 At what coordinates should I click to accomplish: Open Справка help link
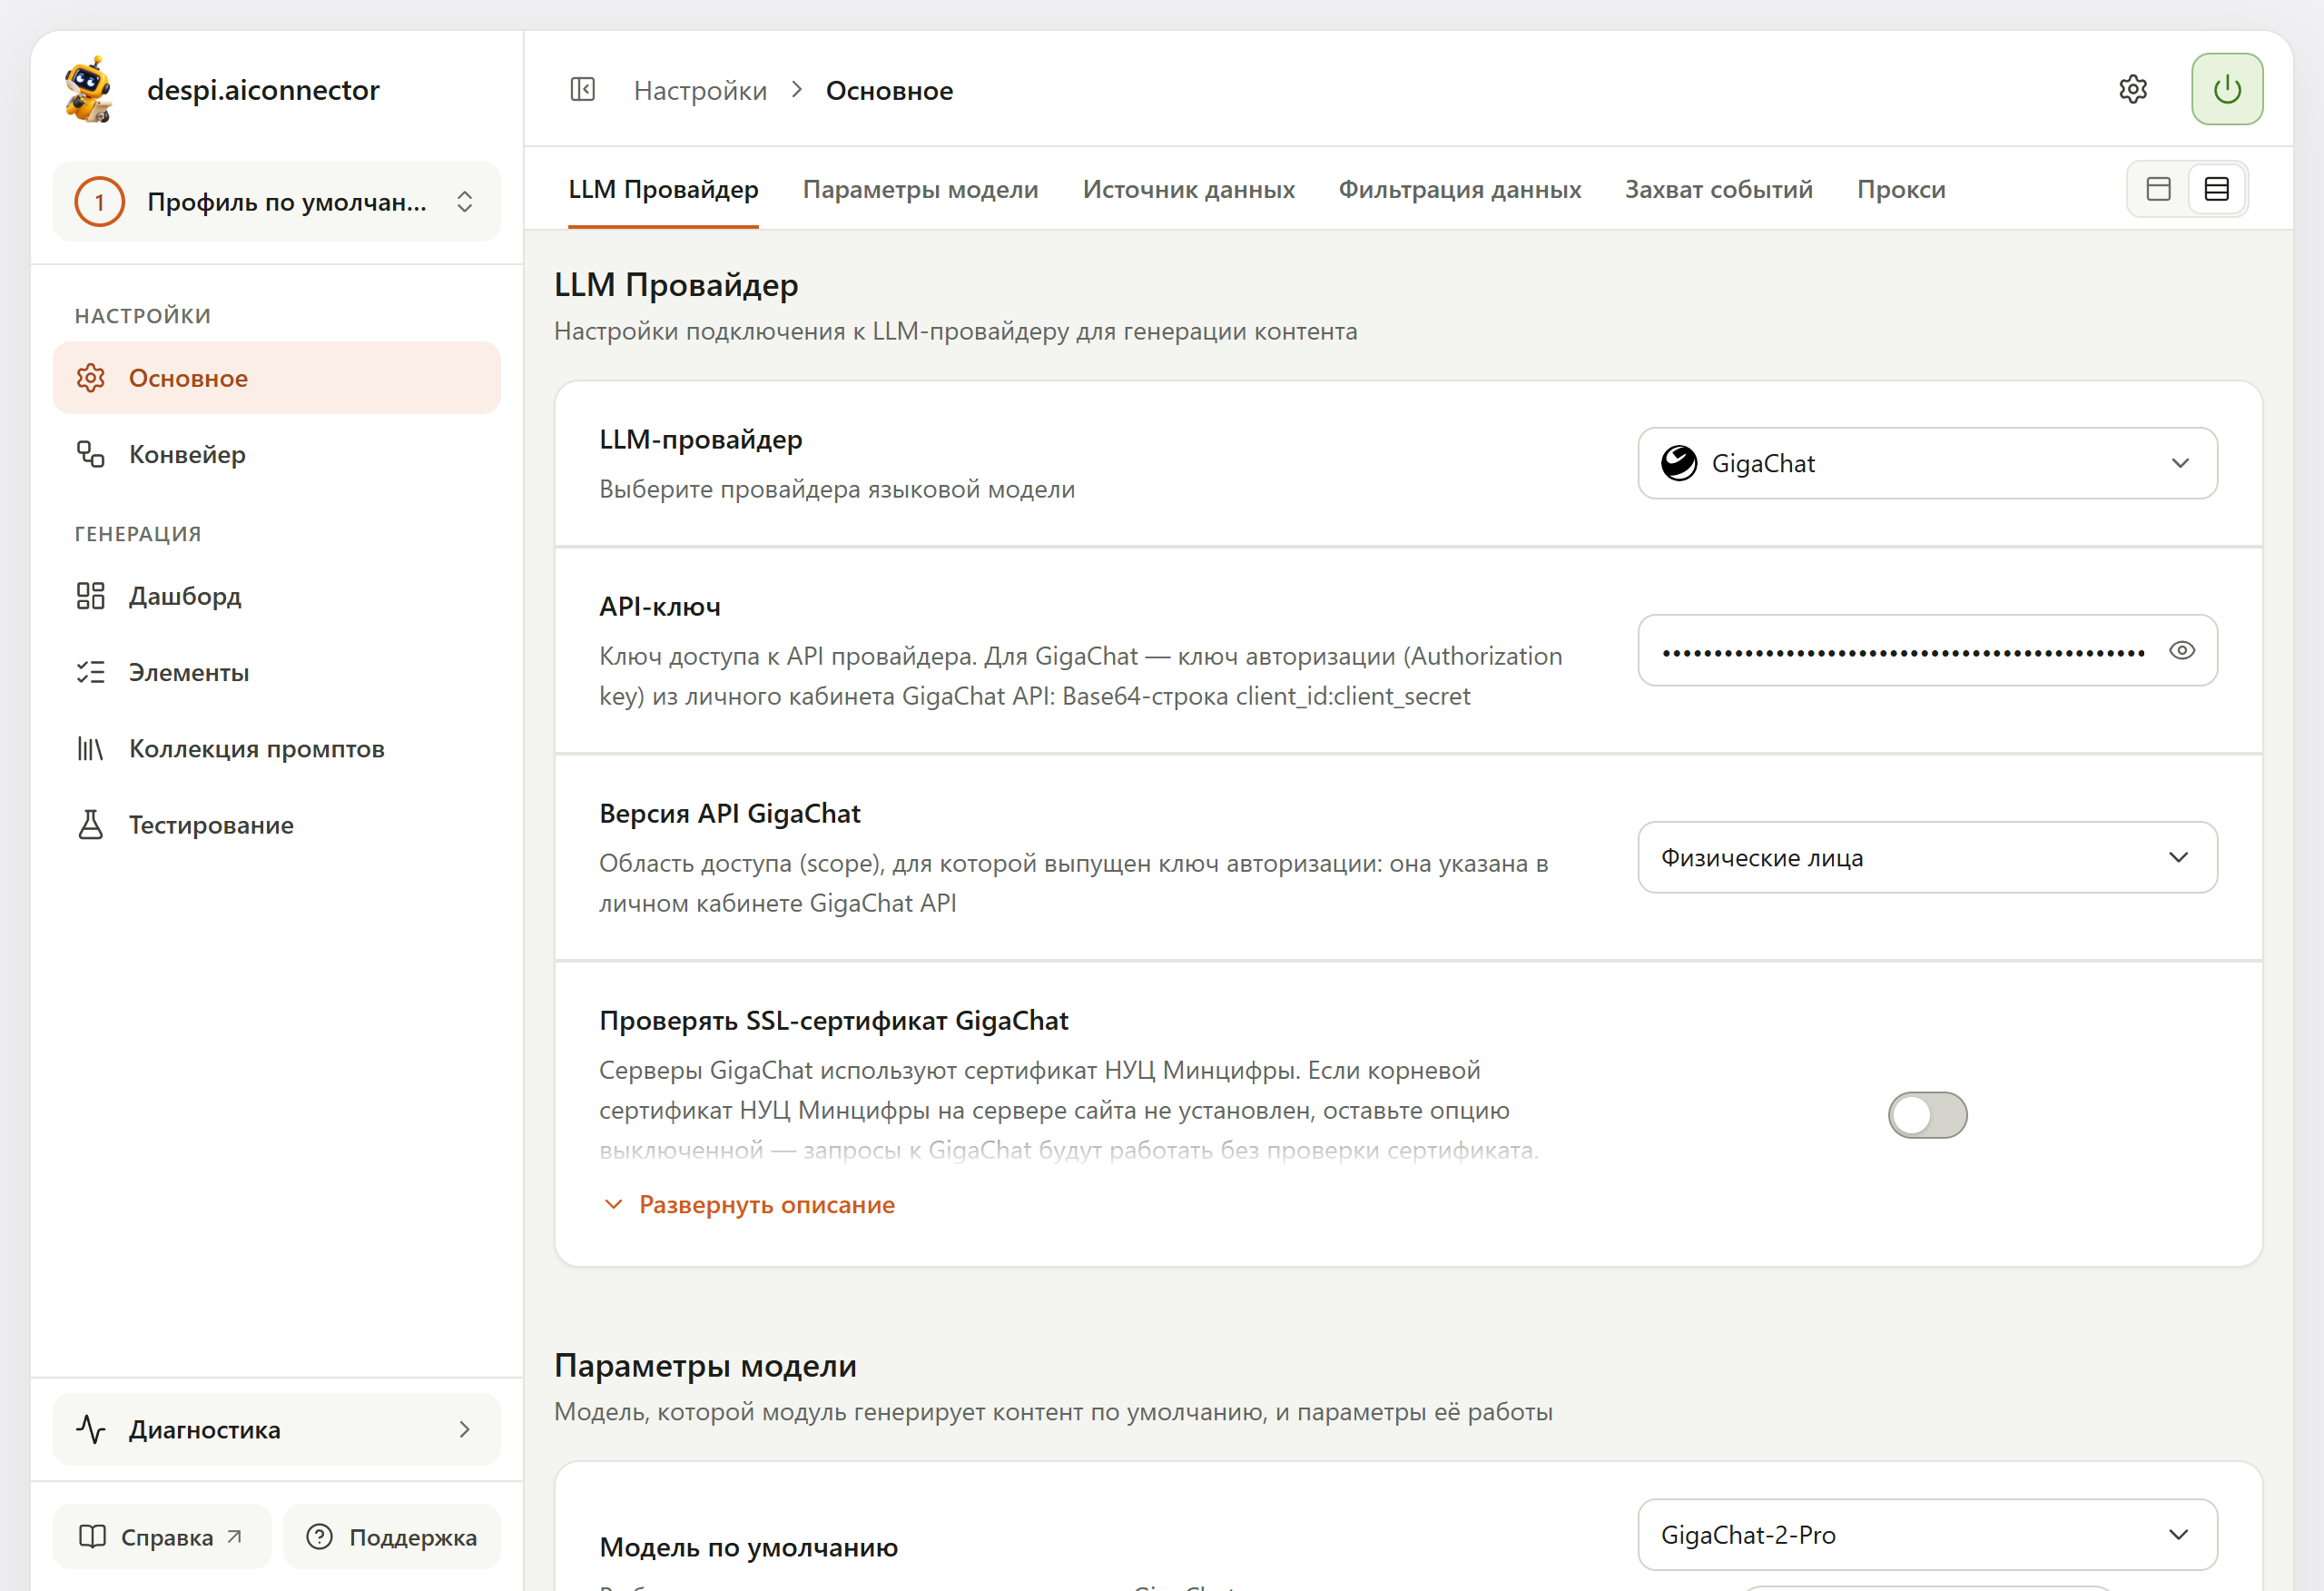coord(162,1537)
